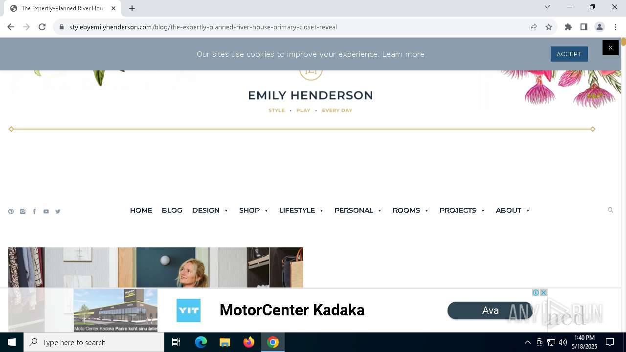
Task: Expand the PROJECTS dropdown arrow
Action: click(x=483, y=211)
